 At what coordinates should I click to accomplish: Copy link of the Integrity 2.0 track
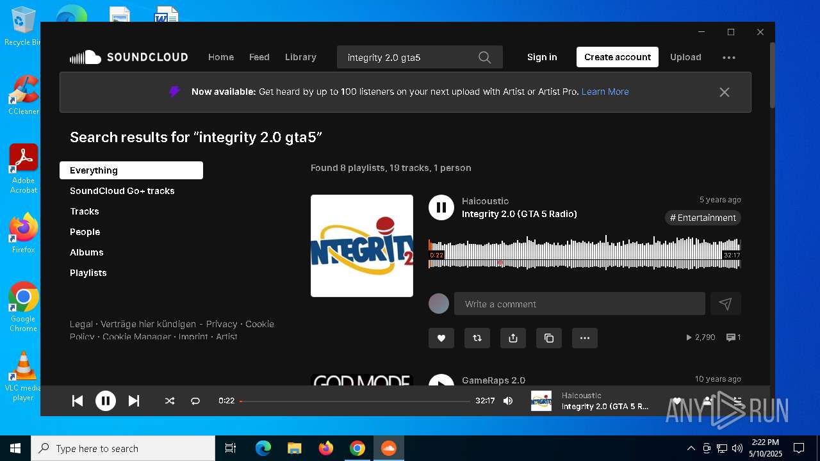[549, 338]
